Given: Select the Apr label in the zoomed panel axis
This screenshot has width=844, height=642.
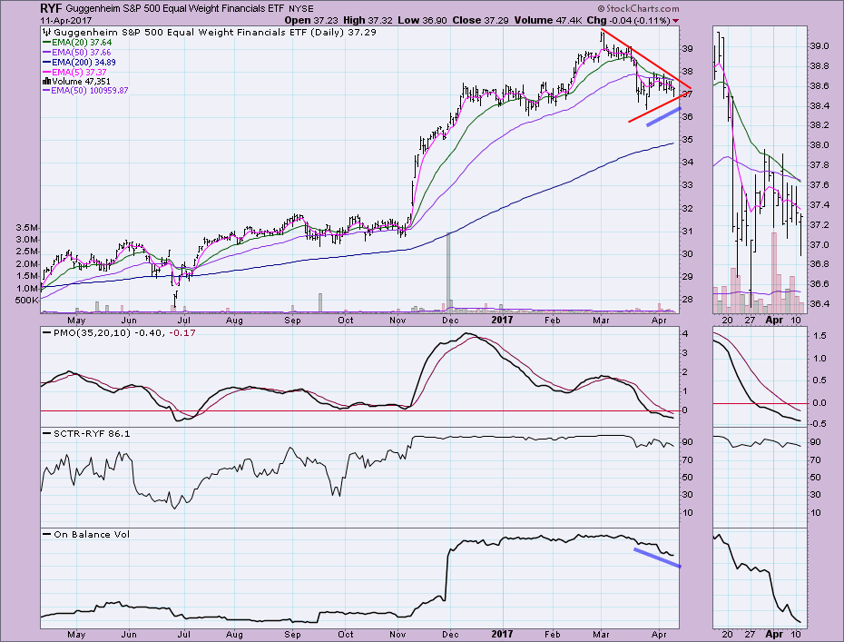Looking at the screenshot, I should click(x=771, y=321).
